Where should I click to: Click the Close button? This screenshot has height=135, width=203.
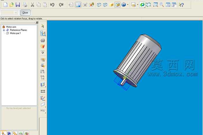[x=25, y=13]
